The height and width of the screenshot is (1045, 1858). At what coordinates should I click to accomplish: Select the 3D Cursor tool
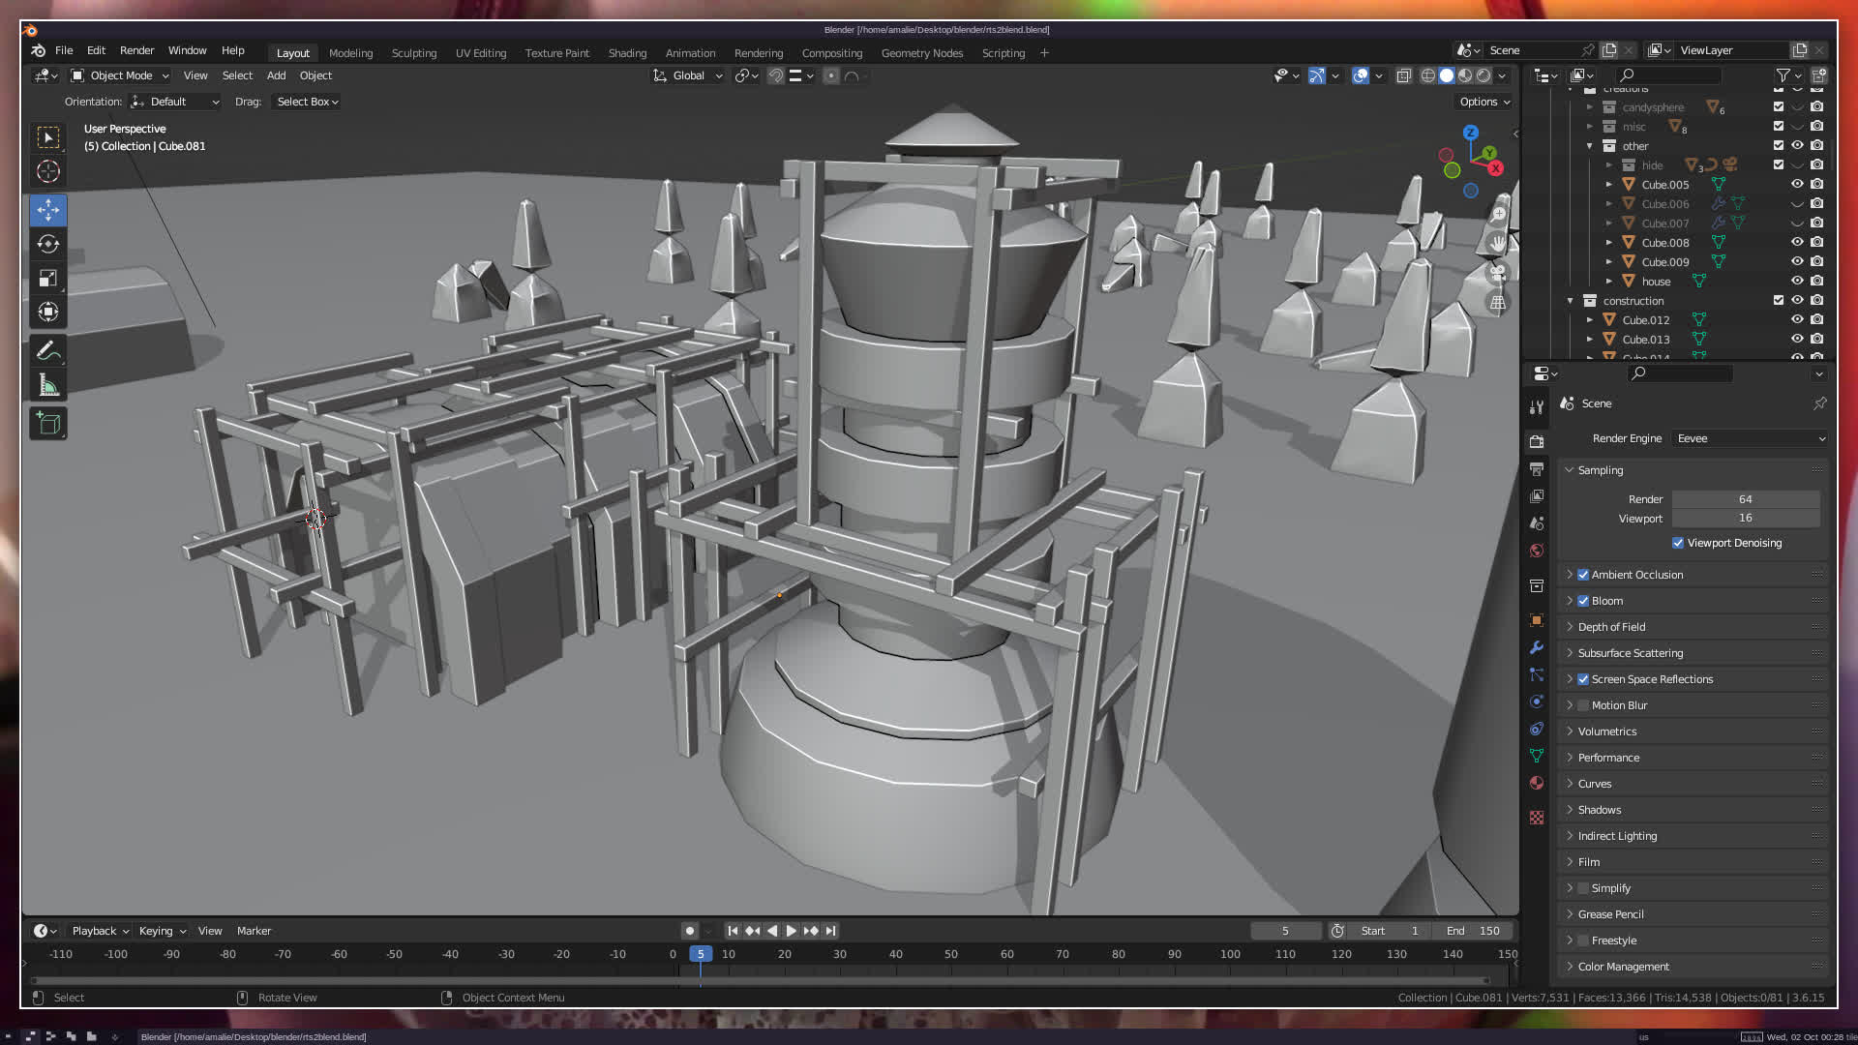coord(48,172)
